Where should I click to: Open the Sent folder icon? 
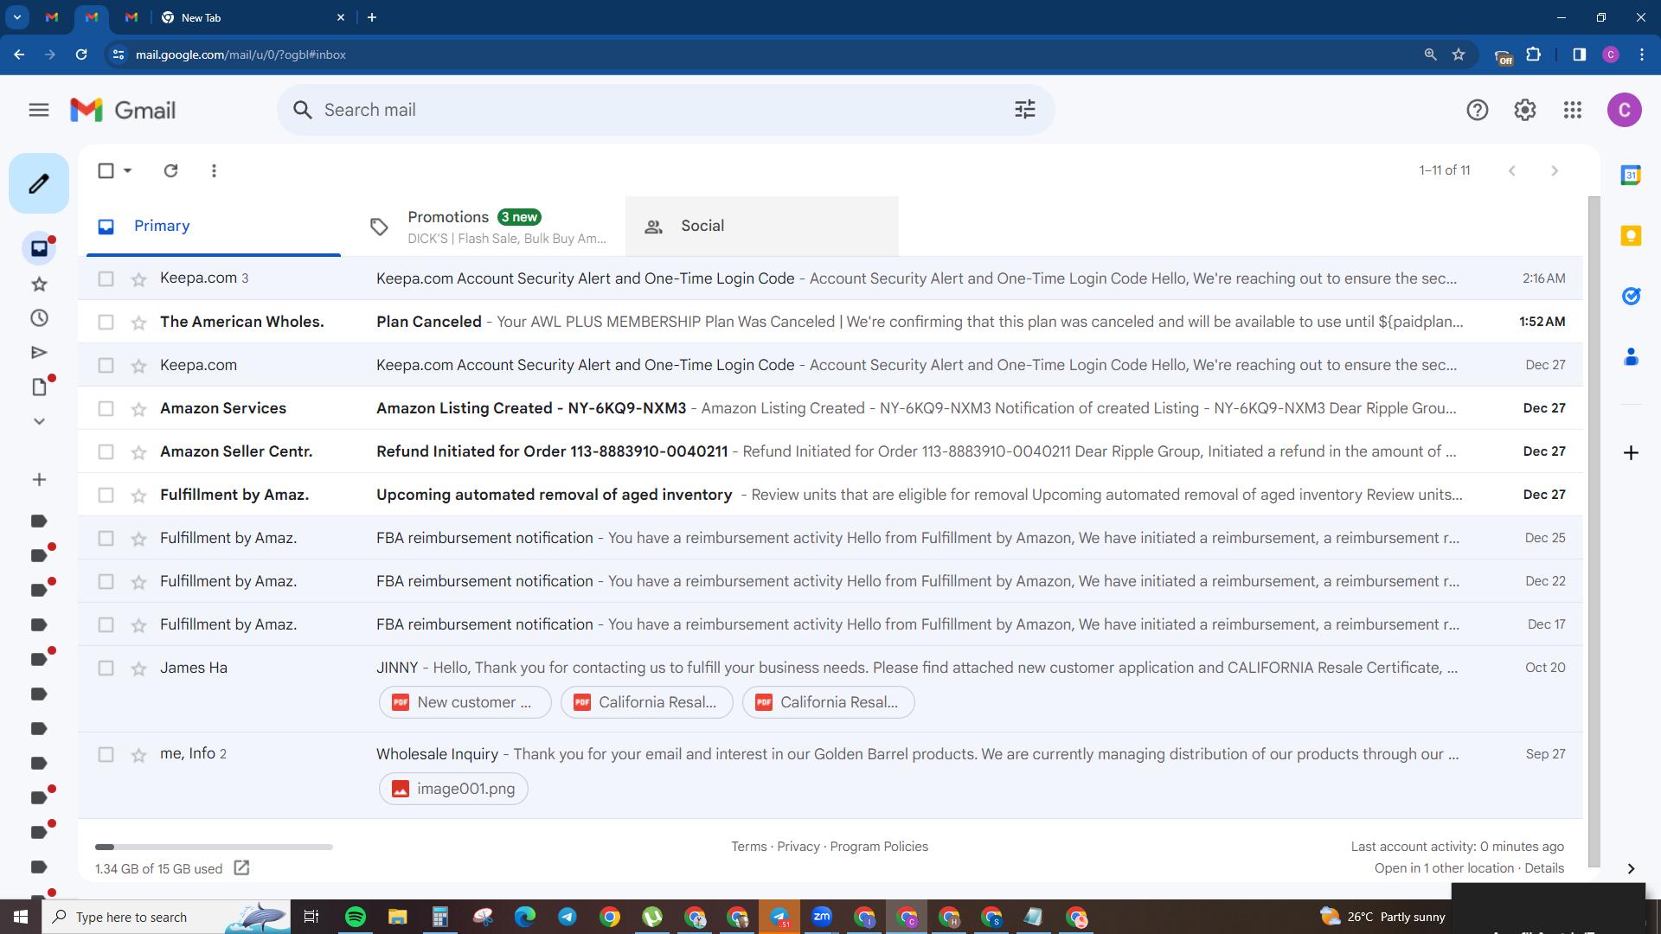[39, 353]
